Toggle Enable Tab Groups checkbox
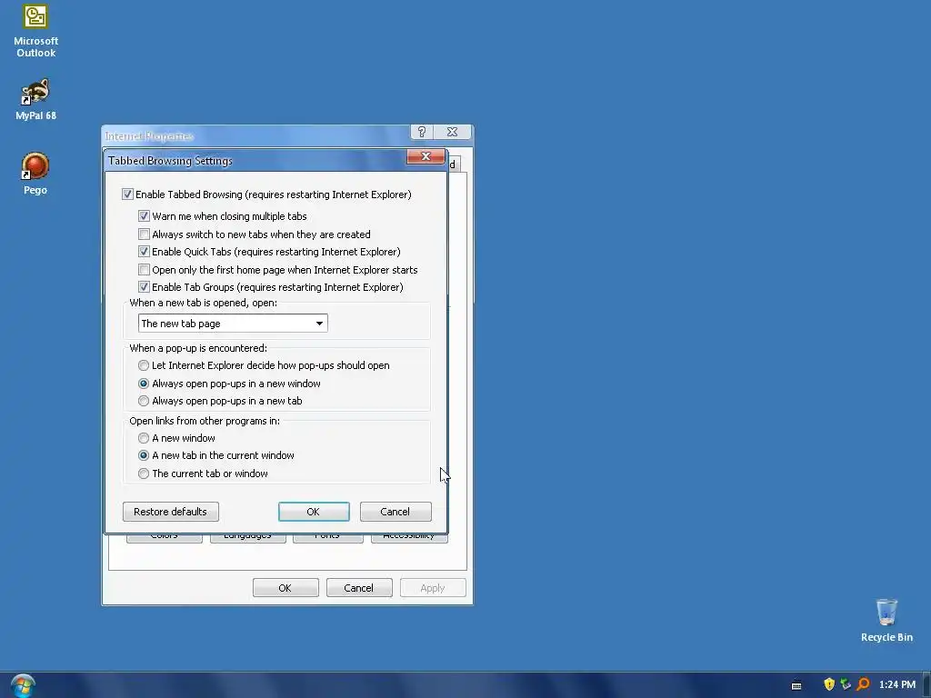Image resolution: width=931 pixels, height=698 pixels. coord(144,287)
